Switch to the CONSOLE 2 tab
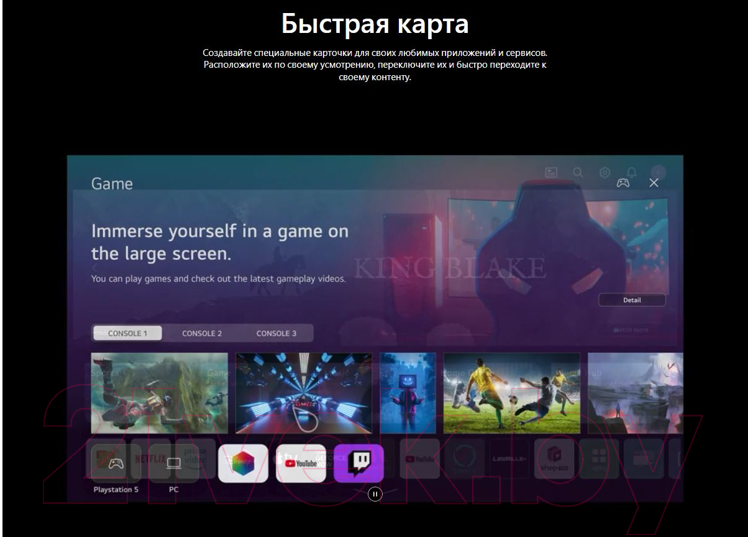Screen dimensions: 748x537 click(202, 333)
